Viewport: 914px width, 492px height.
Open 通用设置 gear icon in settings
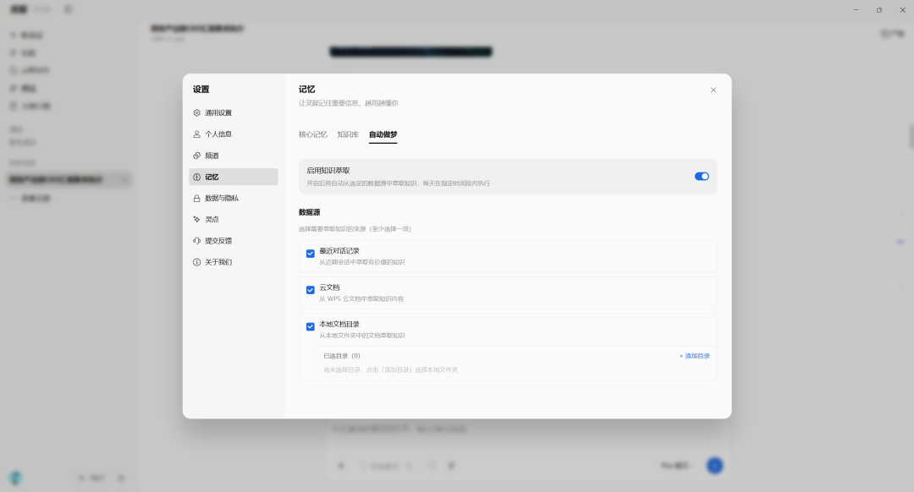tap(196, 113)
